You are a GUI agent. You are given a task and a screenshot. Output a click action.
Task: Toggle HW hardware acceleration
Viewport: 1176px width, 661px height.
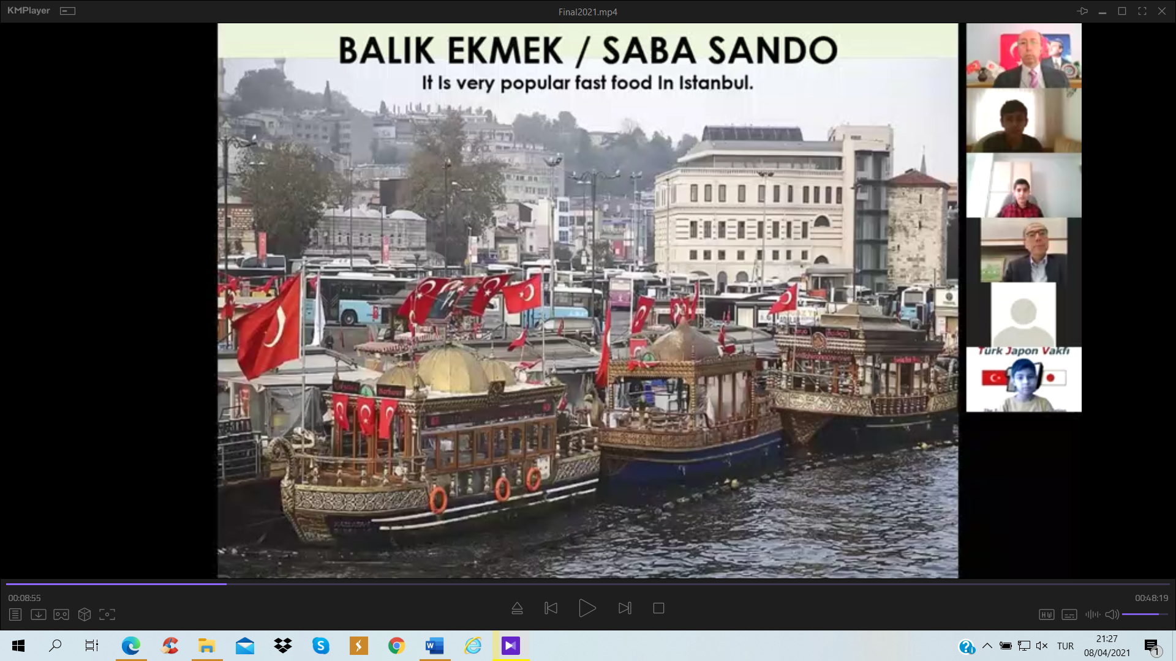click(x=1046, y=614)
